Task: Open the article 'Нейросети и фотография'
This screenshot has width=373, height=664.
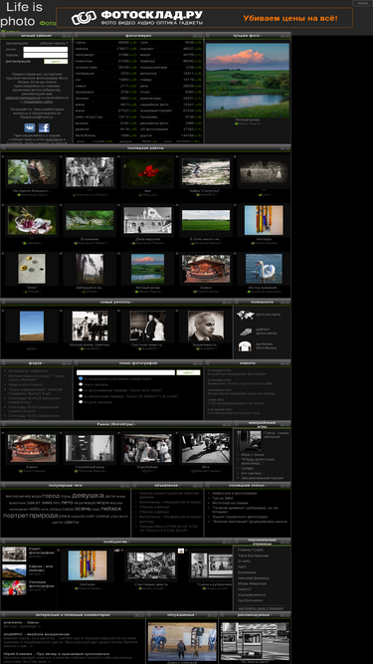Action: coord(235,493)
